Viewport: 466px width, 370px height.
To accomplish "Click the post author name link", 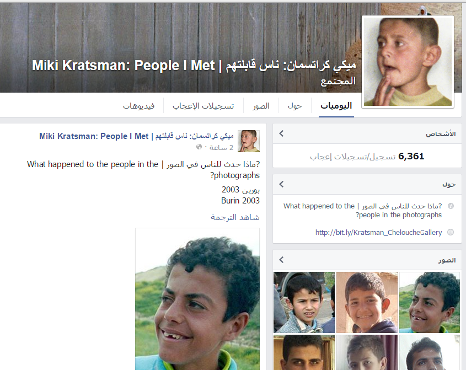I will [136, 136].
